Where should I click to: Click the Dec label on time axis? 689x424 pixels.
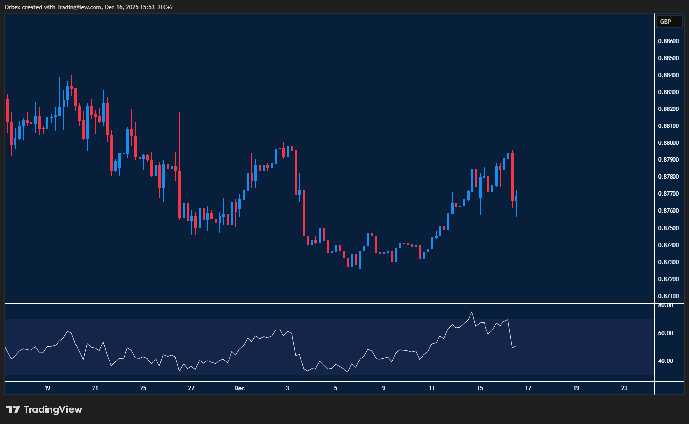pyautogui.click(x=239, y=388)
